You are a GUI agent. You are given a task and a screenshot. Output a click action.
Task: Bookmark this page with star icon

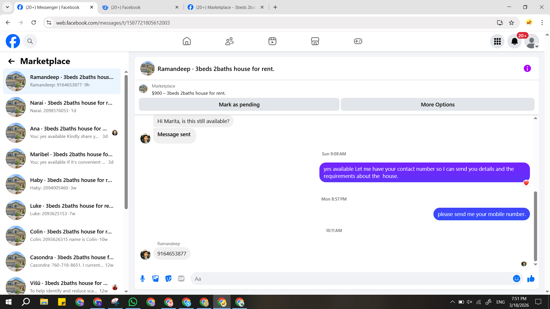pyautogui.click(x=511, y=23)
